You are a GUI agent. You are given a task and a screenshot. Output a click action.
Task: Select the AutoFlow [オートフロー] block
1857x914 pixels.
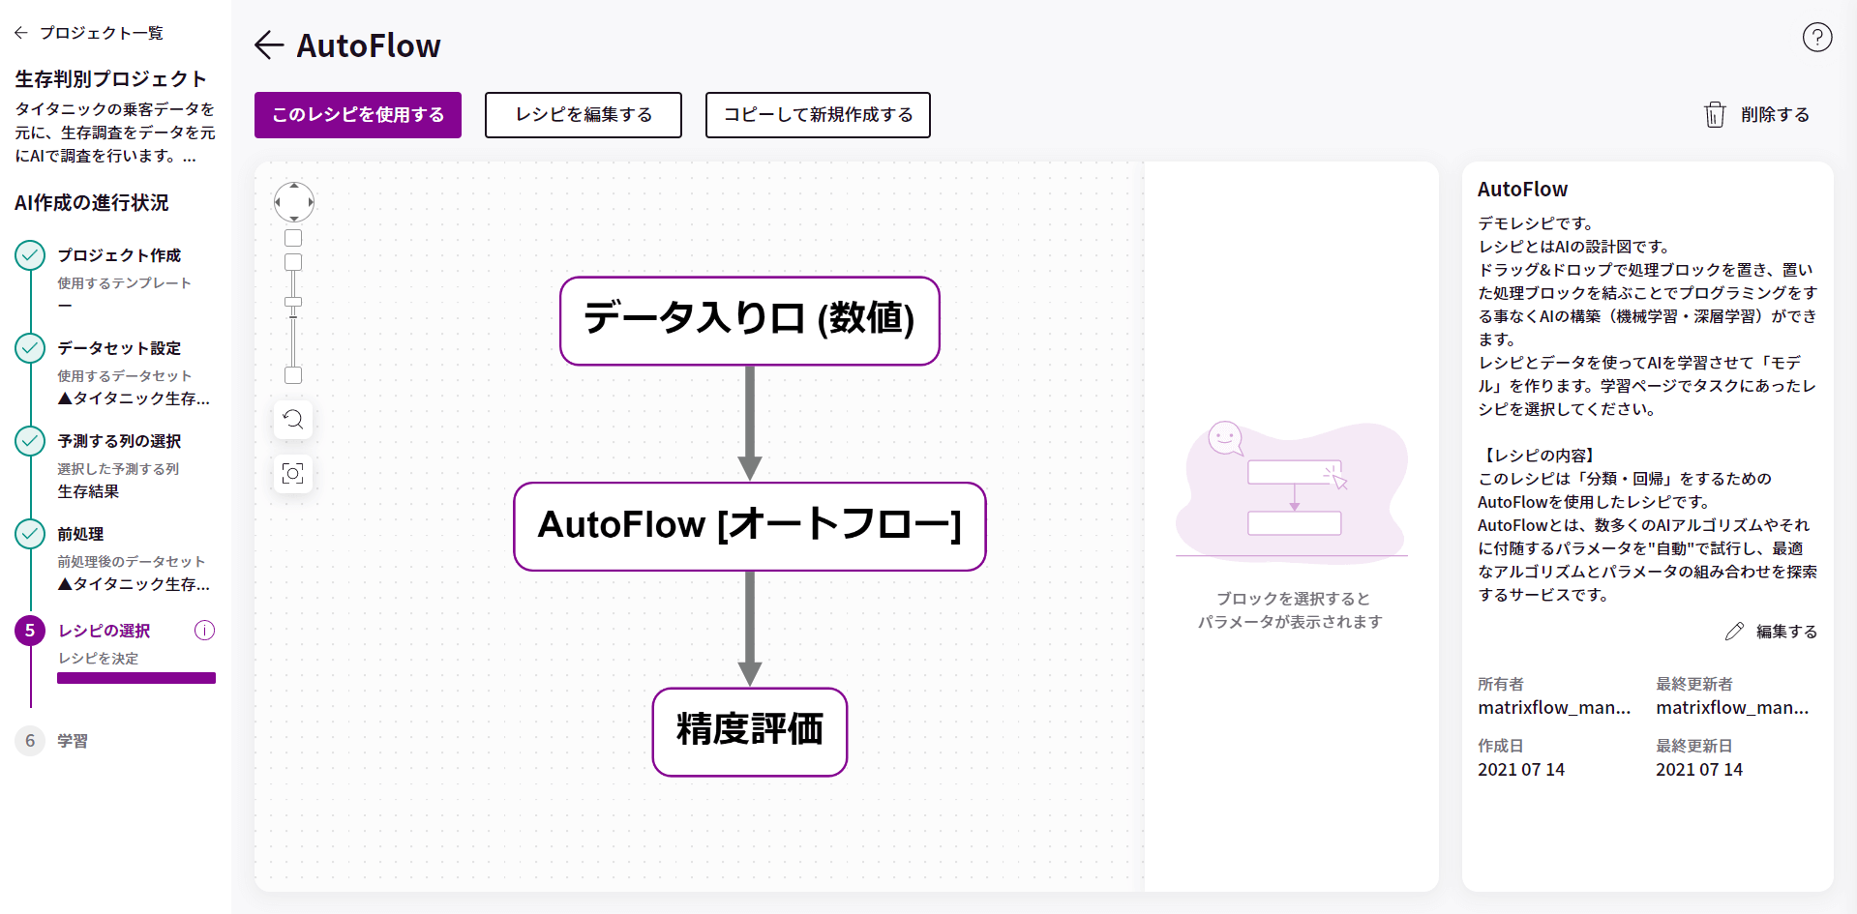click(750, 527)
